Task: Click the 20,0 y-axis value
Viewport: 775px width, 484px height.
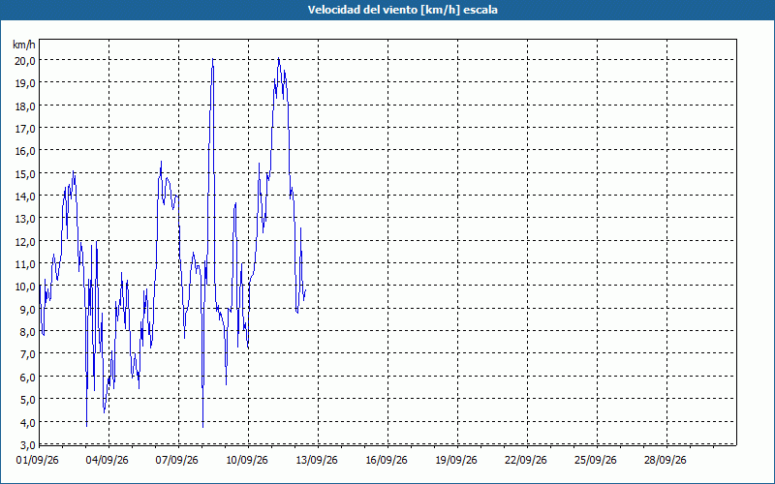Action: click(x=25, y=61)
